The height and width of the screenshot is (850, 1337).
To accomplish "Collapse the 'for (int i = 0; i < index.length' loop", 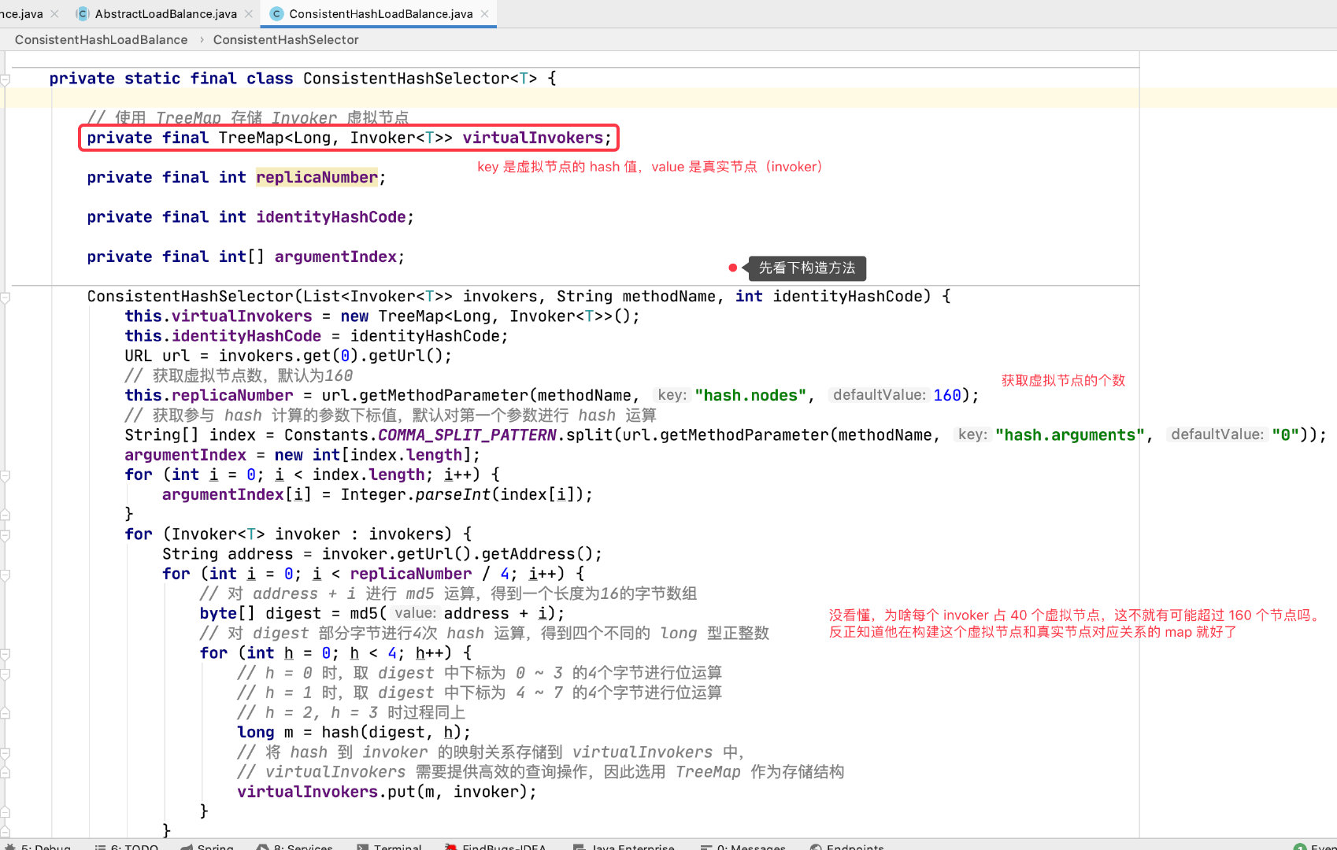I will click(x=5, y=475).
